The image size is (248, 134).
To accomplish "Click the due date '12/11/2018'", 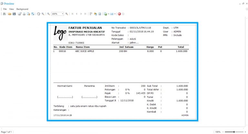I will tap(127, 100).
